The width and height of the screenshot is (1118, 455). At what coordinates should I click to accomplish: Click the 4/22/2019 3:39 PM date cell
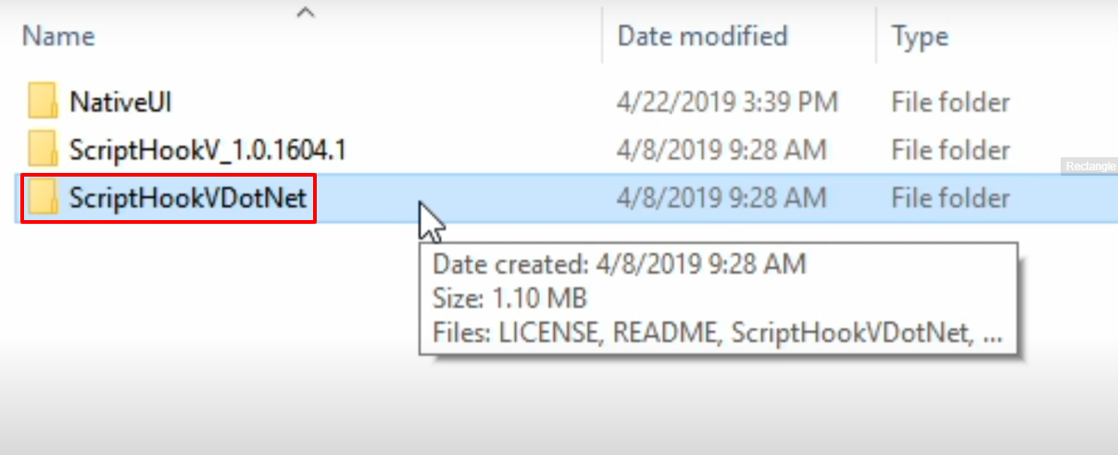click(x=727, y=102)
